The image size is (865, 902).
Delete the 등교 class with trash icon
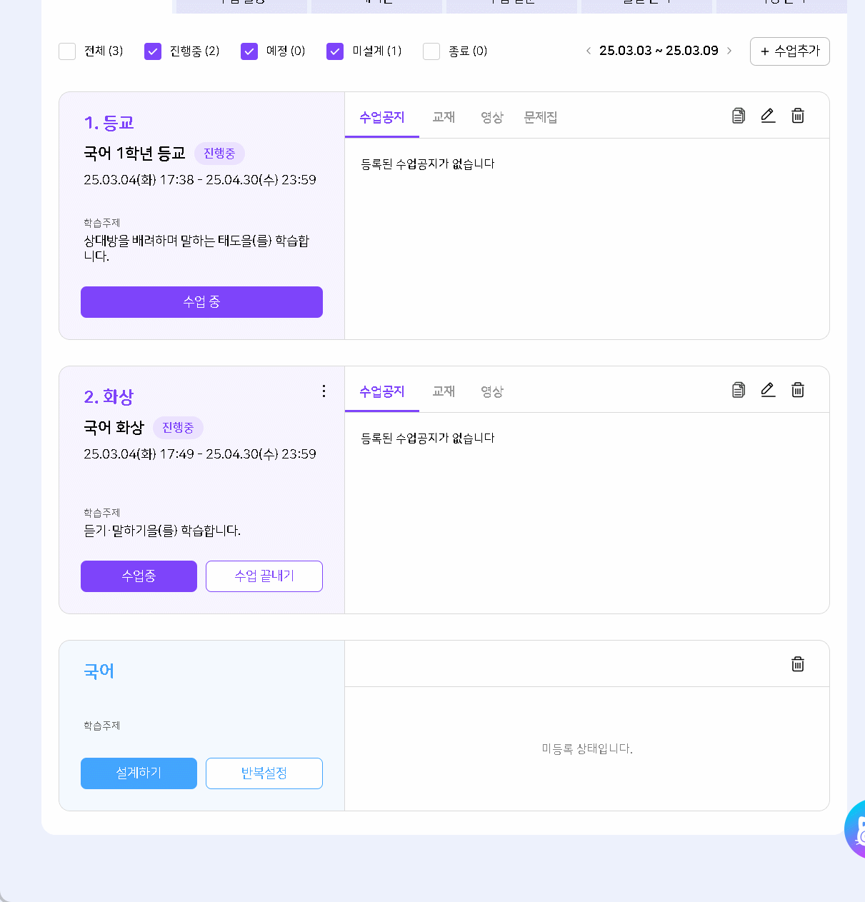798,116
